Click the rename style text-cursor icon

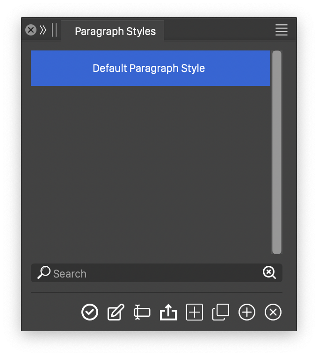[x=142, y=312]
